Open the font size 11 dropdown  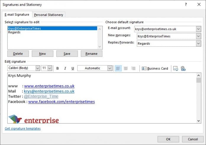tap(50, 68)
